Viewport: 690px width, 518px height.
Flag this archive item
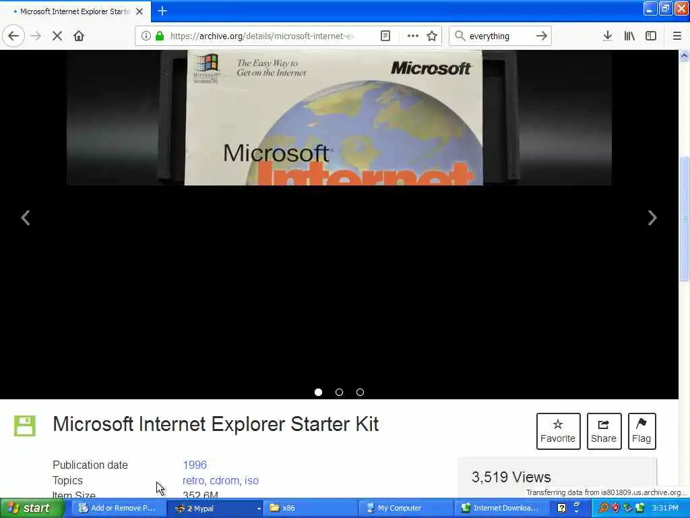641,431
